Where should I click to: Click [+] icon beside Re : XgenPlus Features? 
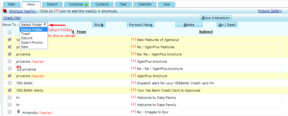tap(133, 47)
